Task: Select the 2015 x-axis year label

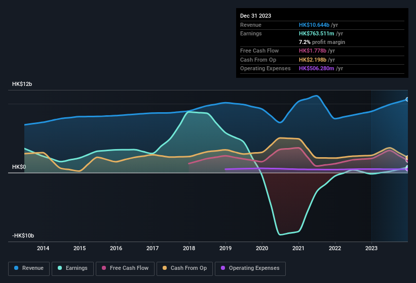Action: (80, 248)
